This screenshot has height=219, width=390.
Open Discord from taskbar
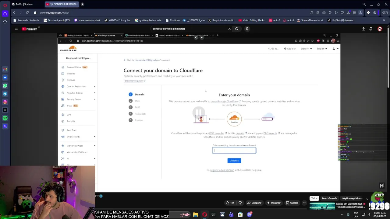point(249,215)
